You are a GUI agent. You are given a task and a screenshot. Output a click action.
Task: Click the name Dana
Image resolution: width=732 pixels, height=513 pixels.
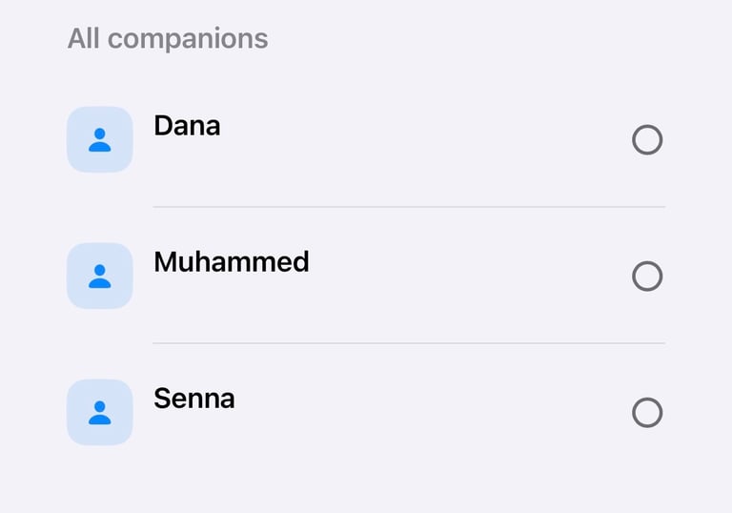point(187,125)
